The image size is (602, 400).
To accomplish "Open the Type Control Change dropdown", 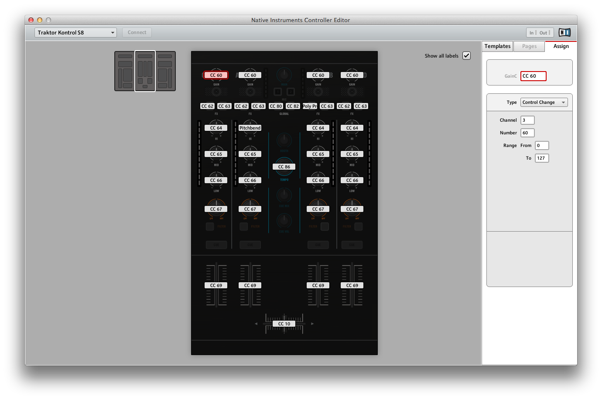I will click(x=544, y=102).
